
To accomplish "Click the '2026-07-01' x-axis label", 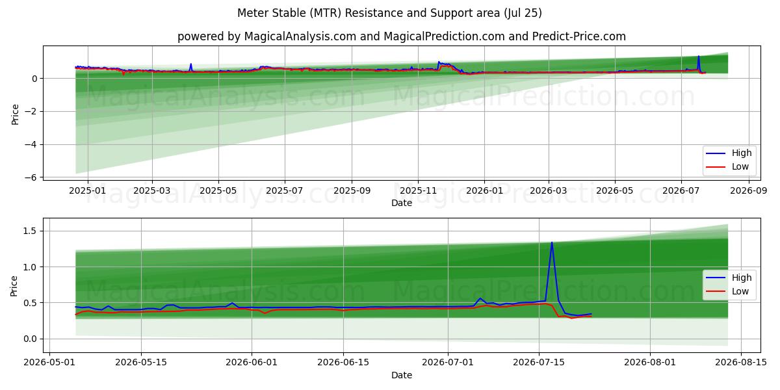I will pos(448,363).
